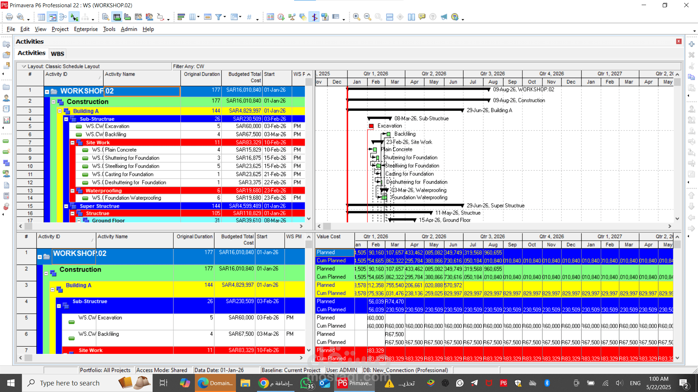Collapse the Sub-Structure node in top table

66,119
